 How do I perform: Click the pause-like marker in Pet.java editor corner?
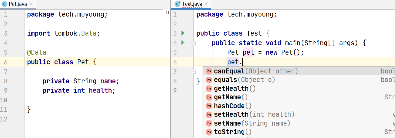(x=168, y=13)
